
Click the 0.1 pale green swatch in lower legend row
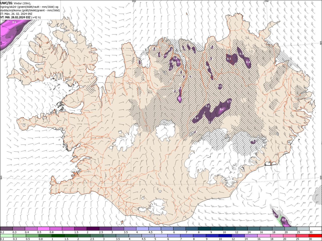coord(7,236)
